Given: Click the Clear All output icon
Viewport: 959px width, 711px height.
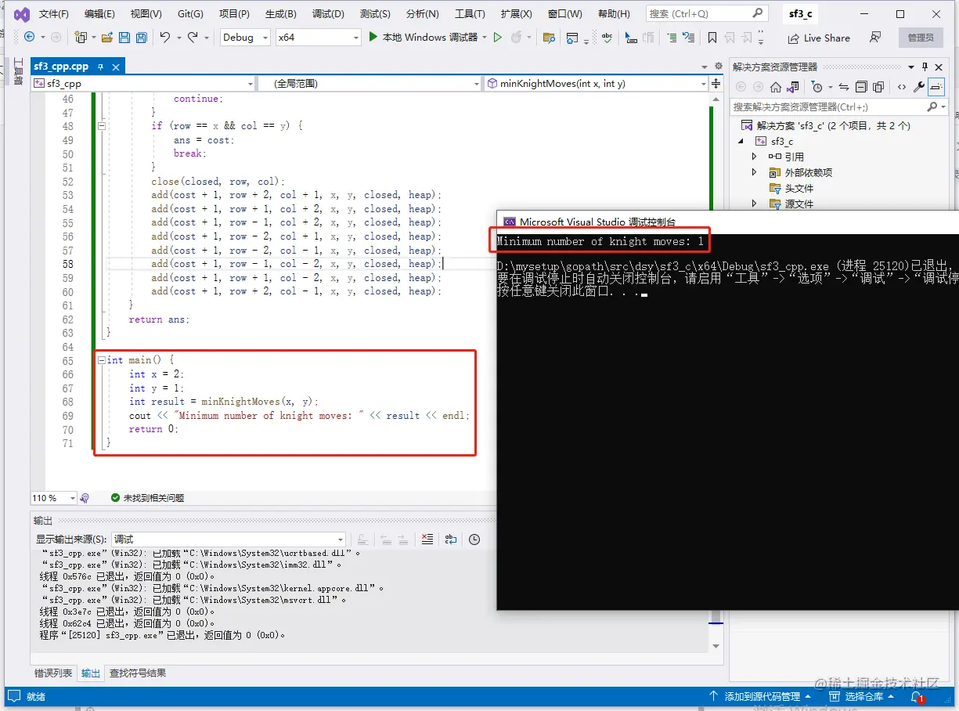Looking at the screenshot, I should point(427,539).
